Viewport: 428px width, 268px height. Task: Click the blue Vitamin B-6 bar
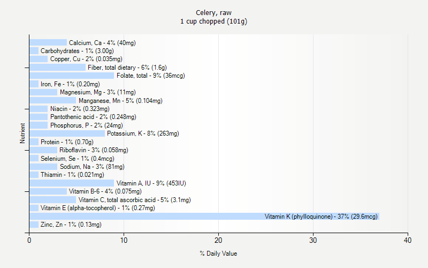click(48, 191)
